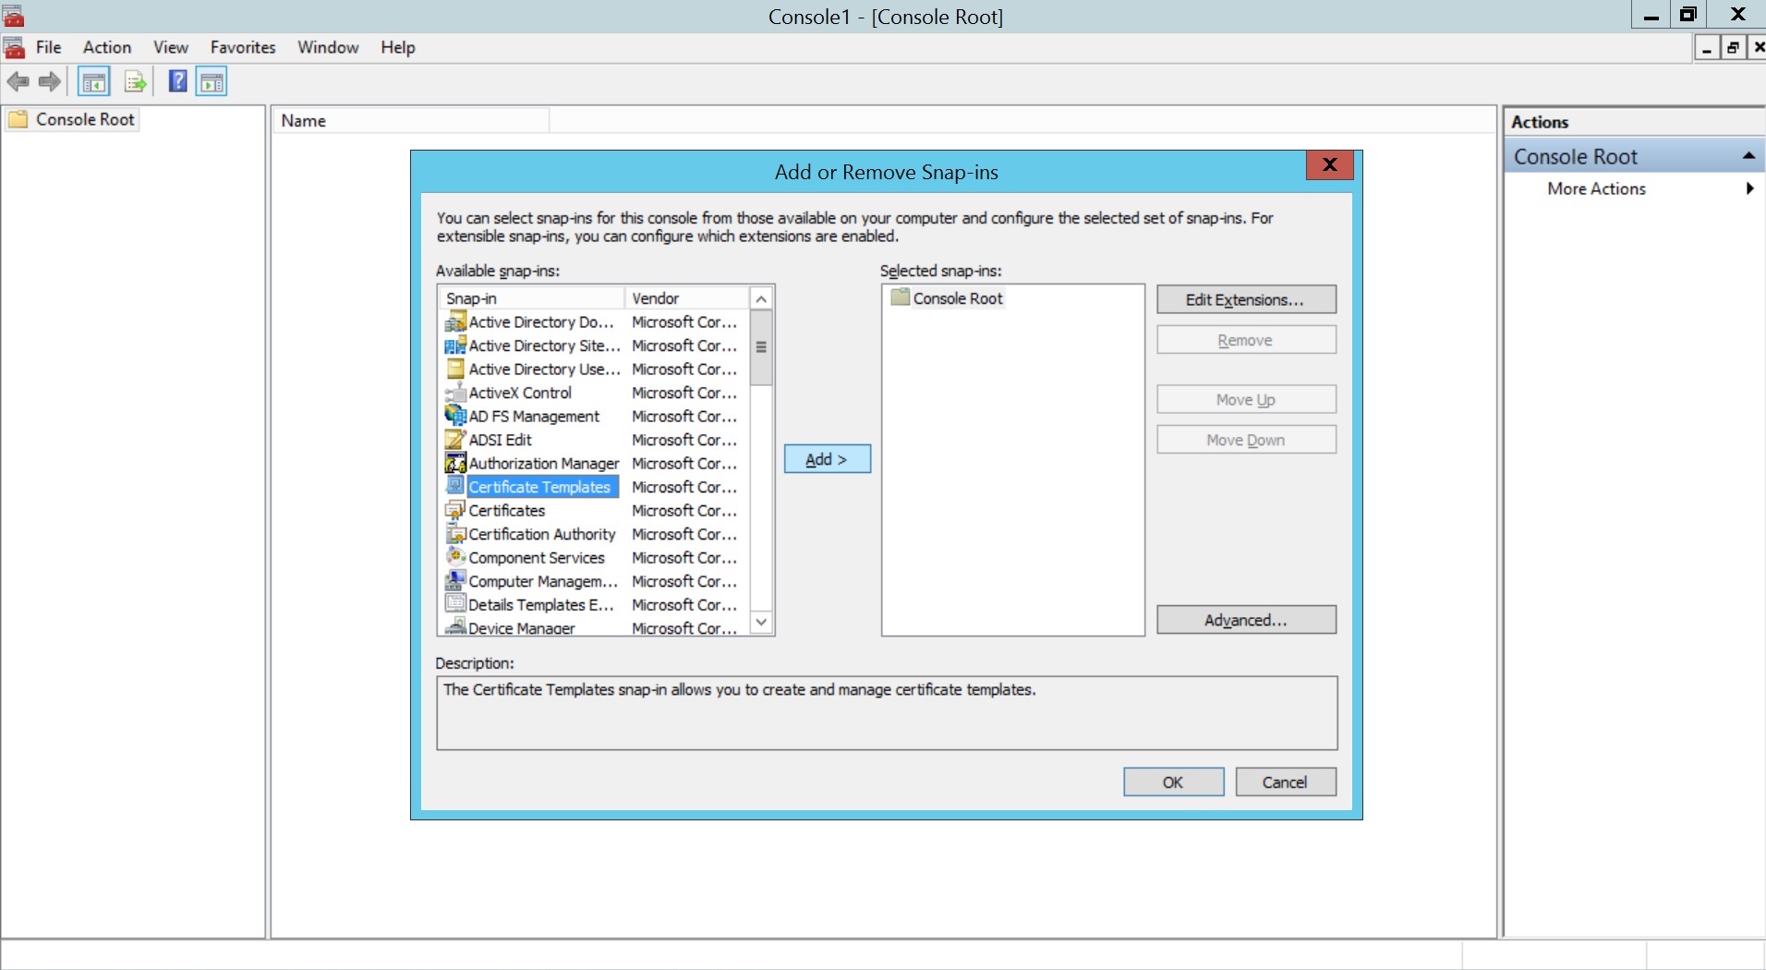Toggle the Show/Hide Console Tree button
Screen dimensions: 1766x970
click(93, 81)
